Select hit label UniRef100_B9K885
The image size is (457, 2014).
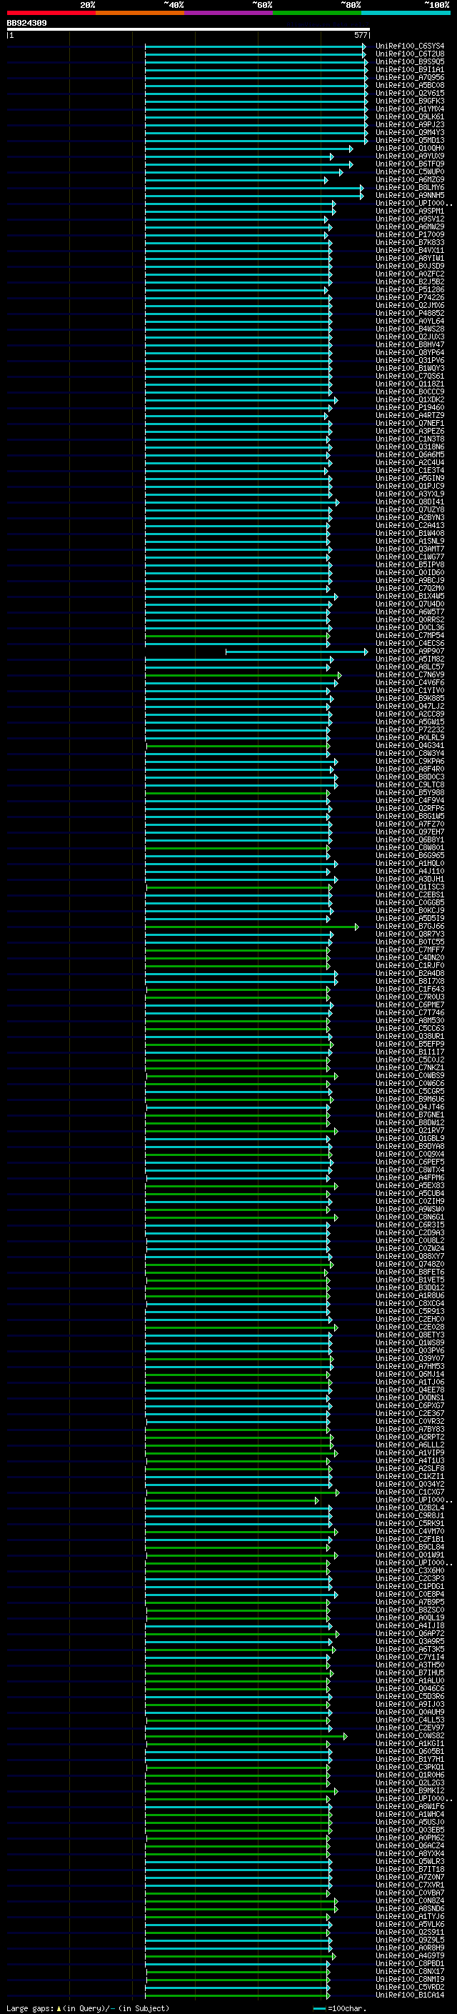click(x=410, y=698)
